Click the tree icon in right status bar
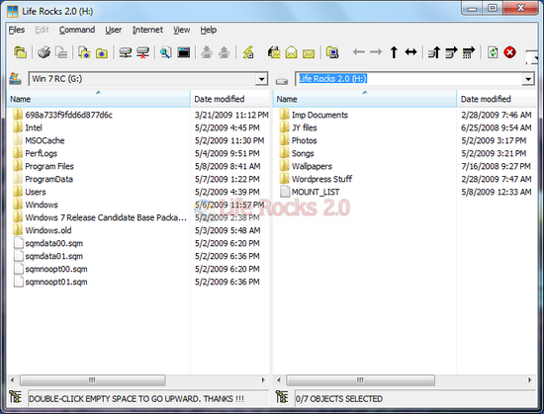Image resolution: width=544 pixels, height=414 pixels. [x=282, y=396]
